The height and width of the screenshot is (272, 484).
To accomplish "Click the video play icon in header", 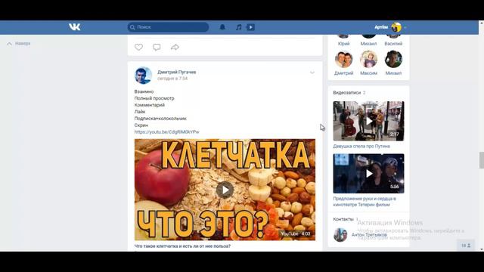I will (250, 27).
